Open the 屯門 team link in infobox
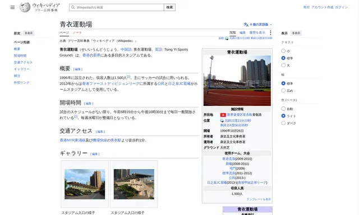The width and height of the screenshot is (359, 215). point(232,169)
